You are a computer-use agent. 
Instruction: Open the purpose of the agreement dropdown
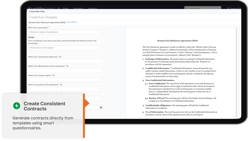(66, 89)
